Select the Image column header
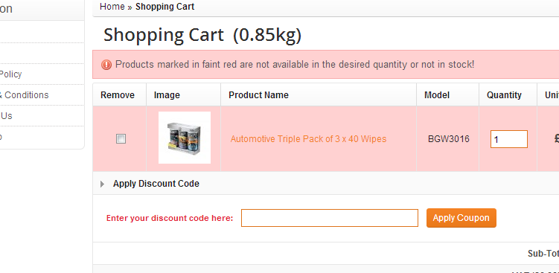The image size is (559, 273). point(167,95)
